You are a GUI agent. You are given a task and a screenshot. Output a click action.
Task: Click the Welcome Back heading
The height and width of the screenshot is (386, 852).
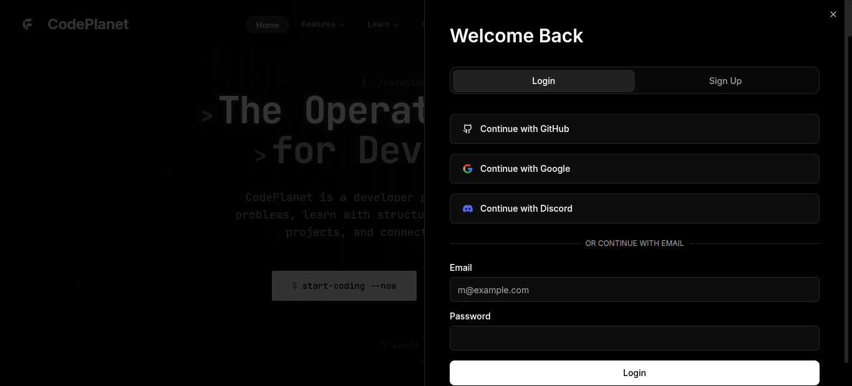(x=516, y=35)
